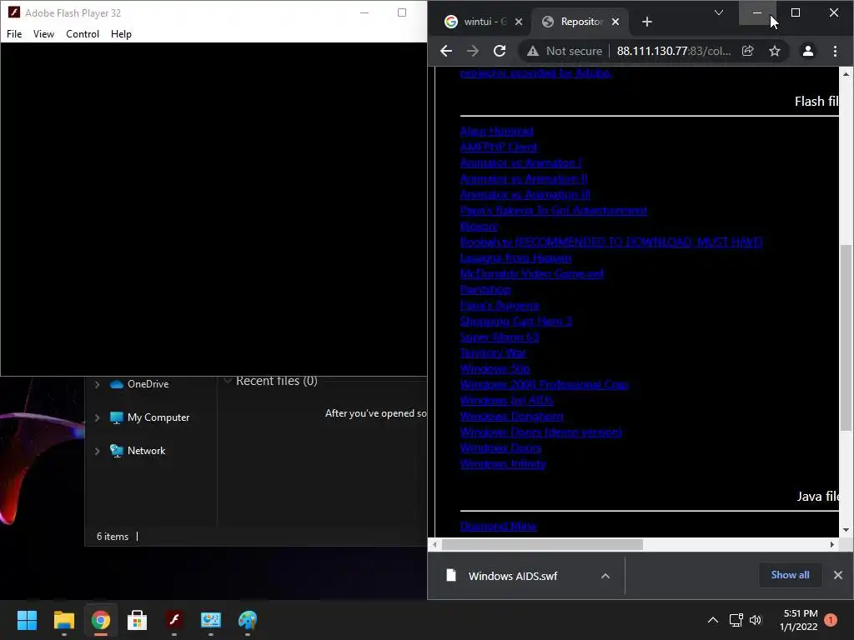Viewport: 854px width, 640px height.
Task: Expand options for Windows AIDS.swf download
Action: coord(605,576)
